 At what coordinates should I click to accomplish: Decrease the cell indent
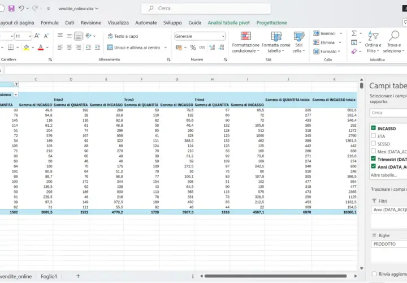pos(88,48)
